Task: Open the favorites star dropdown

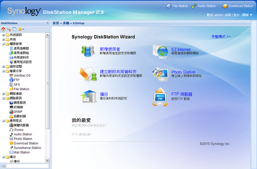Action: pos(21,29)
